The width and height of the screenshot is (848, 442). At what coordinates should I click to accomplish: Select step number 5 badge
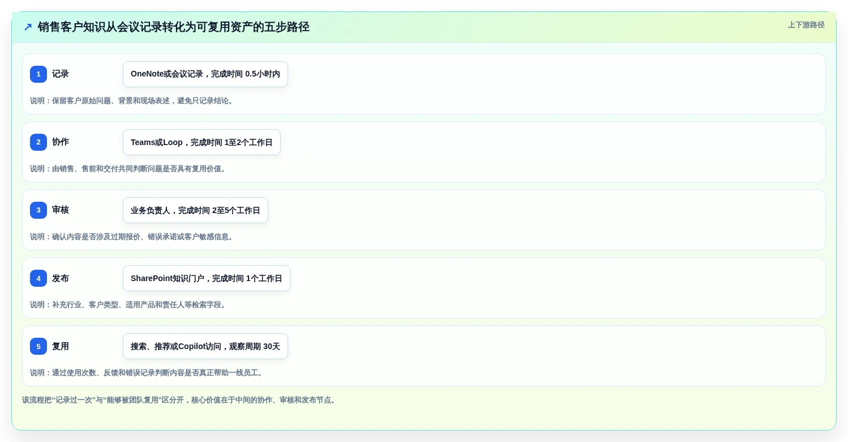(x=38, y=346)
